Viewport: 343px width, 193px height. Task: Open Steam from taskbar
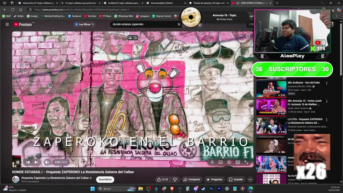(203, 189)
